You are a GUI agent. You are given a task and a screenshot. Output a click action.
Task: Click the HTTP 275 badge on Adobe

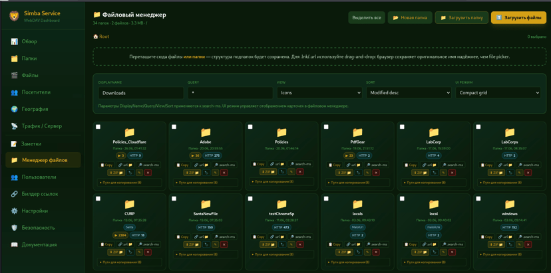click(212, 155)
